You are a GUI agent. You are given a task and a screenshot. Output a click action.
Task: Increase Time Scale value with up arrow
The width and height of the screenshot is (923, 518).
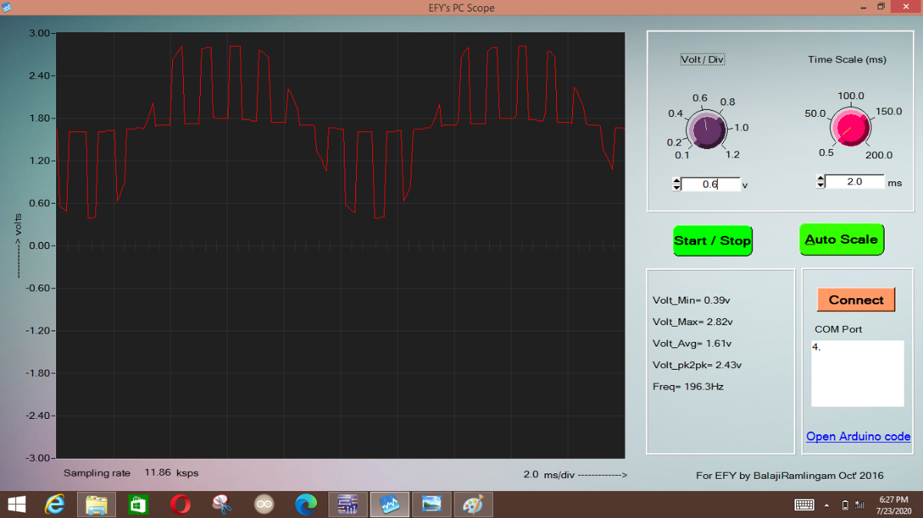(821, 178)
